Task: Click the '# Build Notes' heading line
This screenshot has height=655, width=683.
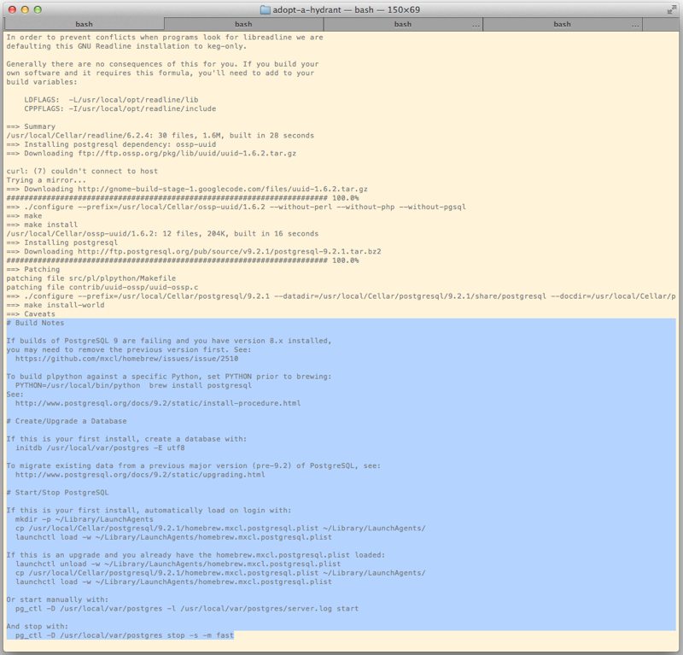Action: pos(35,323)
